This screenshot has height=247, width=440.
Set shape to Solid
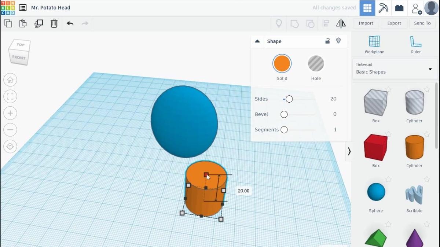coord(282,64)
